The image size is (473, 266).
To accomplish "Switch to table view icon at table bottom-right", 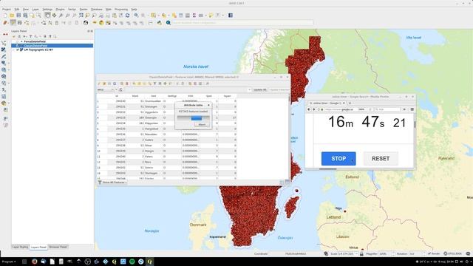I will point(287,183).
